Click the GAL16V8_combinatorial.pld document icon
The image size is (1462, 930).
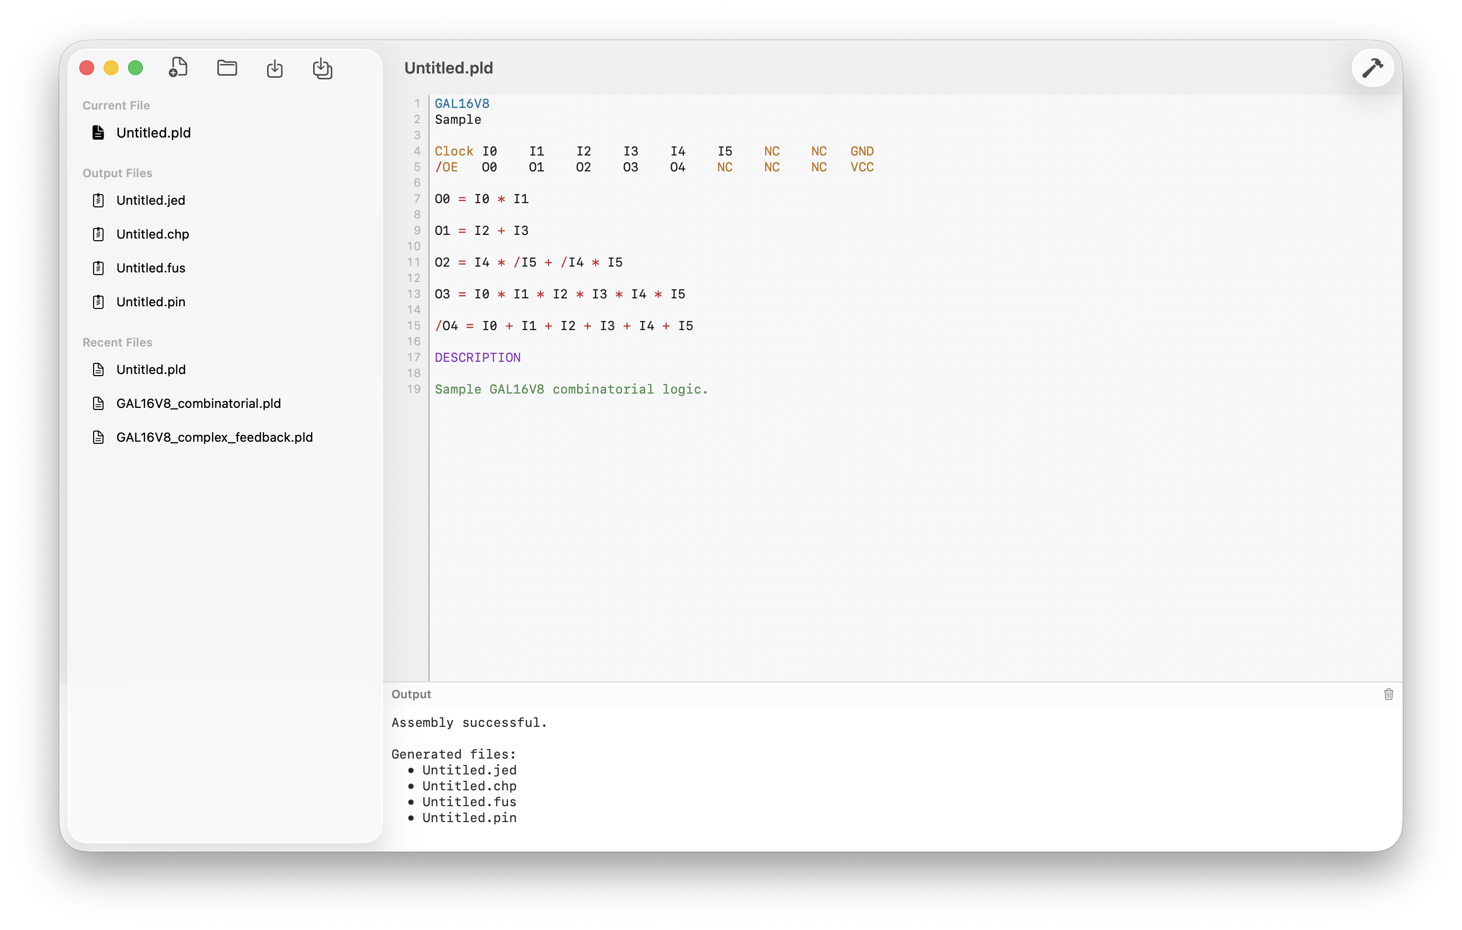pos(98,404)
